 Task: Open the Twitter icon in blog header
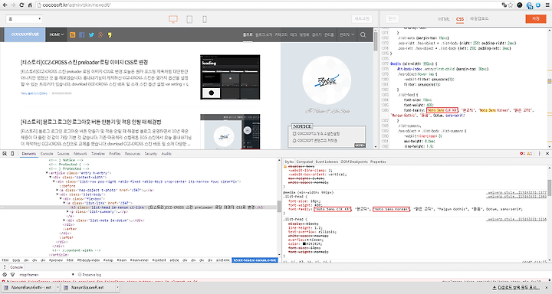[91, 34]
